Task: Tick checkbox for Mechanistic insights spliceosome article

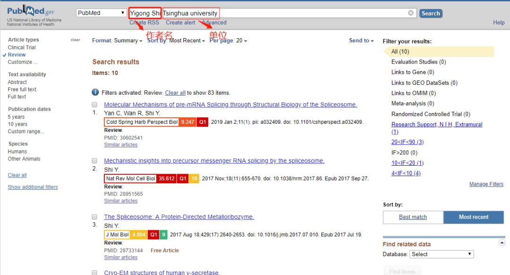Action: [x=94, y=161]
